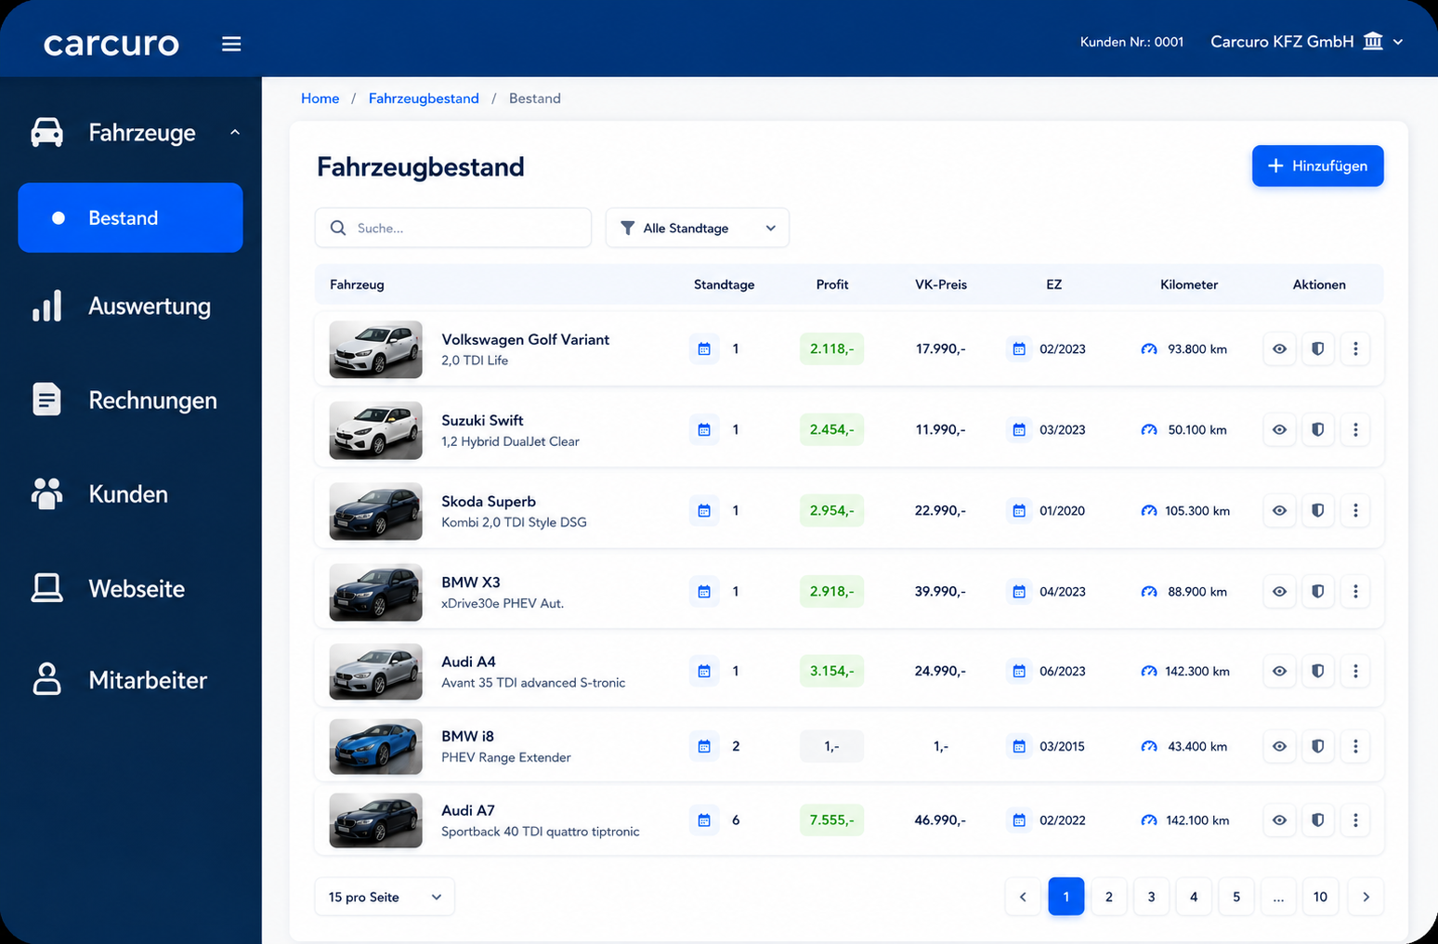Click the shield icon for BMW i8

[x=1317, y=746]
